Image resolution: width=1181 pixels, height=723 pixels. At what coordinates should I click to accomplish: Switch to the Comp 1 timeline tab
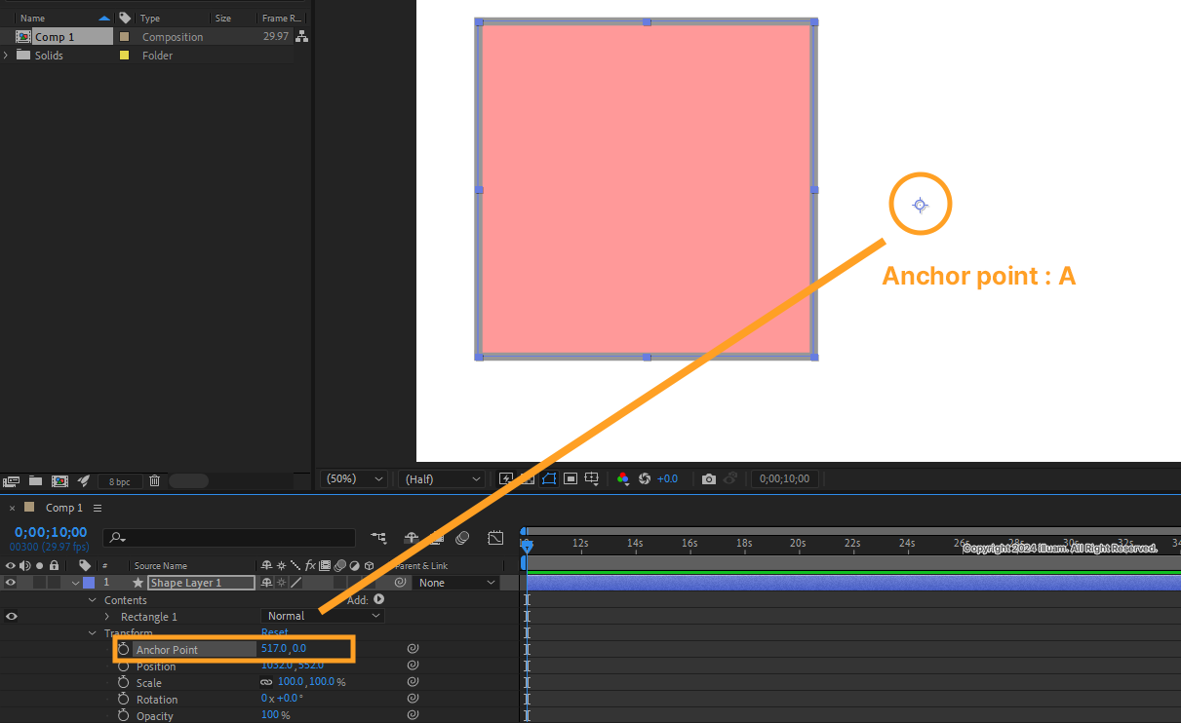click(63, 508)
